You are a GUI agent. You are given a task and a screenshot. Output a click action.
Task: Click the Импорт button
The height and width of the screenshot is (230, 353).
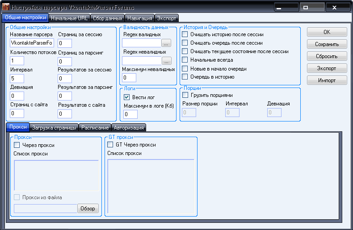coord(327,80)
